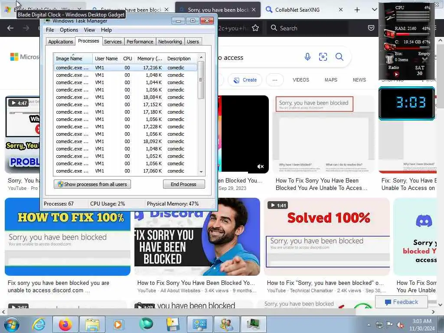Screen dimensions: 444x333
Task: Click the process list's up scroll arrow
Action: point(201,57)
